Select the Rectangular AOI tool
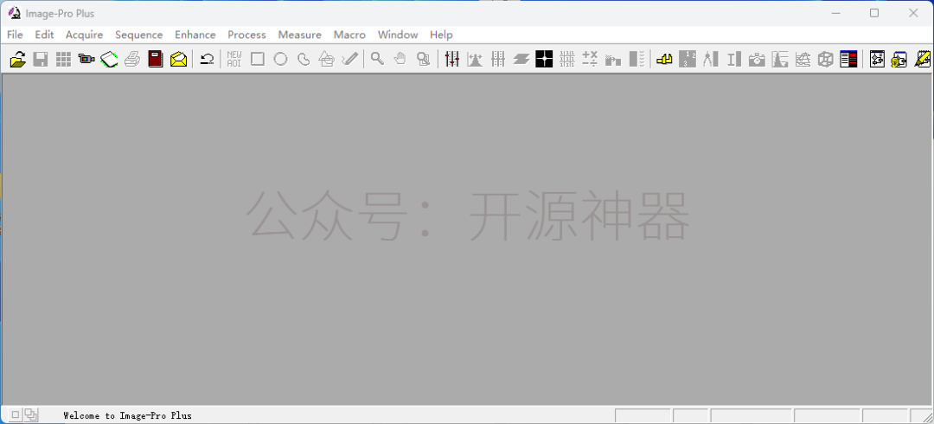Image resolution: width=934 pixels, height=424 pixels. [x=258, y=59]
